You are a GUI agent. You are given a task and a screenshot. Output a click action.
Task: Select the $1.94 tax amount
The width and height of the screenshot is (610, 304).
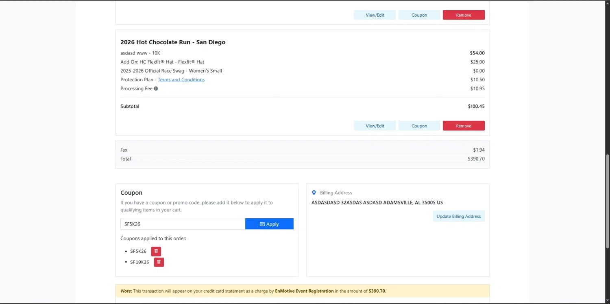pos(479,150)
